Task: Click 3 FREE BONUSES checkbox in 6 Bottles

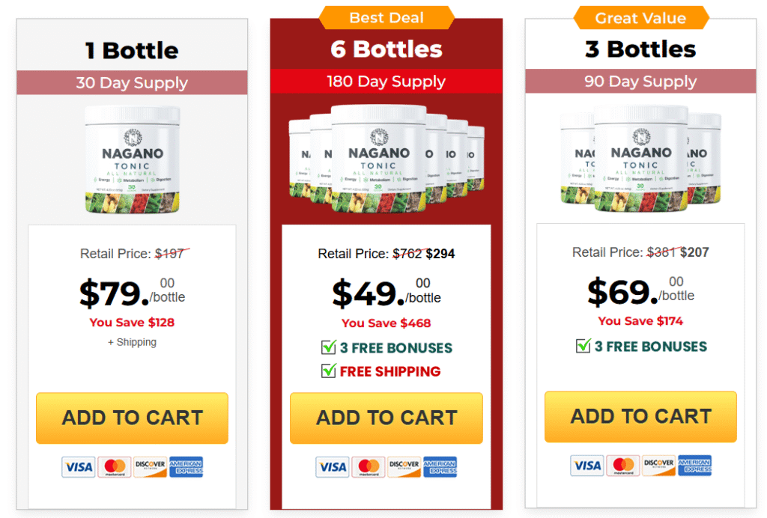Action: click(x=329, y=347)
